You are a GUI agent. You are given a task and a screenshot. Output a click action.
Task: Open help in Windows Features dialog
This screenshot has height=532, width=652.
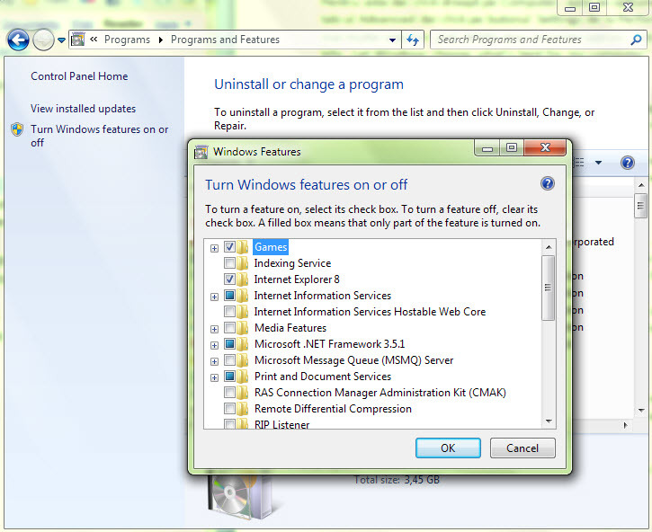point(547,183)
